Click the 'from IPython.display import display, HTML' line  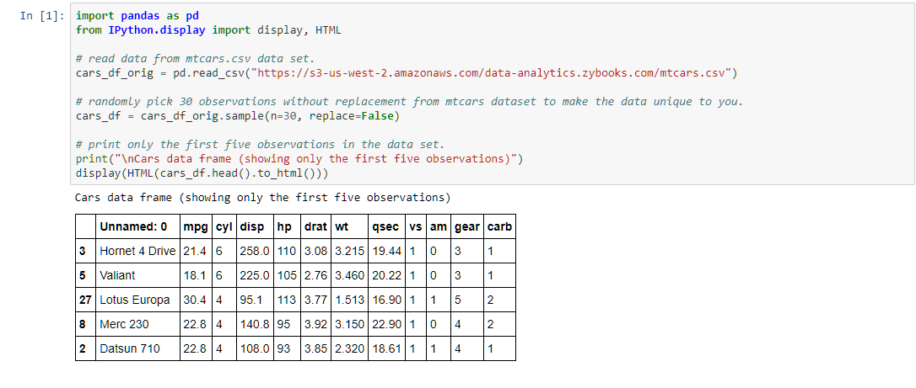pos(208,29)
